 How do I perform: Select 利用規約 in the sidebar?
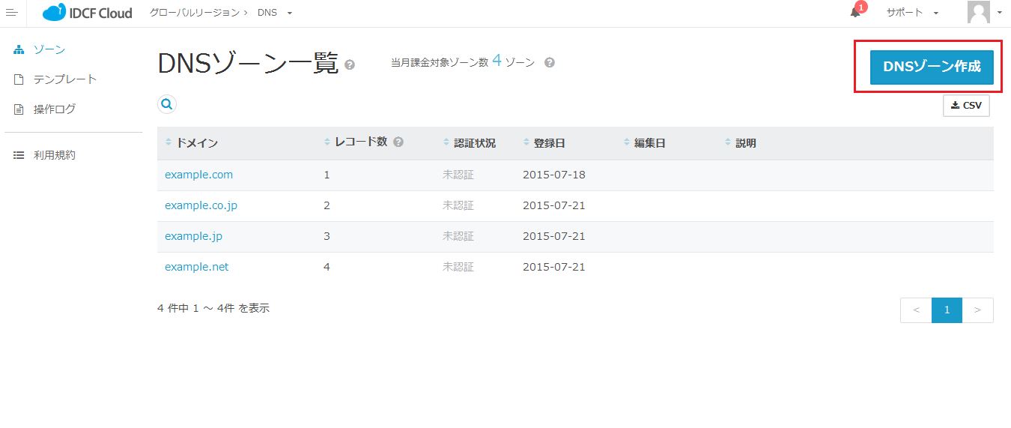coord(55,156)
